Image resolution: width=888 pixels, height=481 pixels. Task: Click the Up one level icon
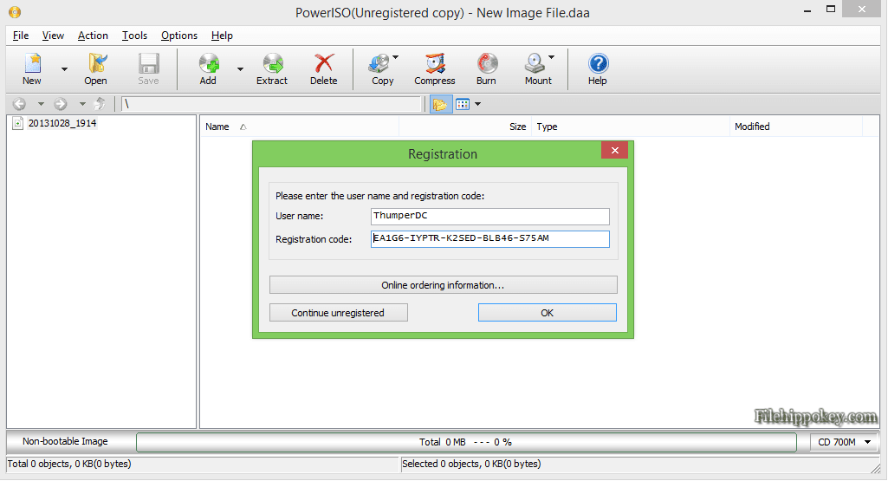coord(100,104)
